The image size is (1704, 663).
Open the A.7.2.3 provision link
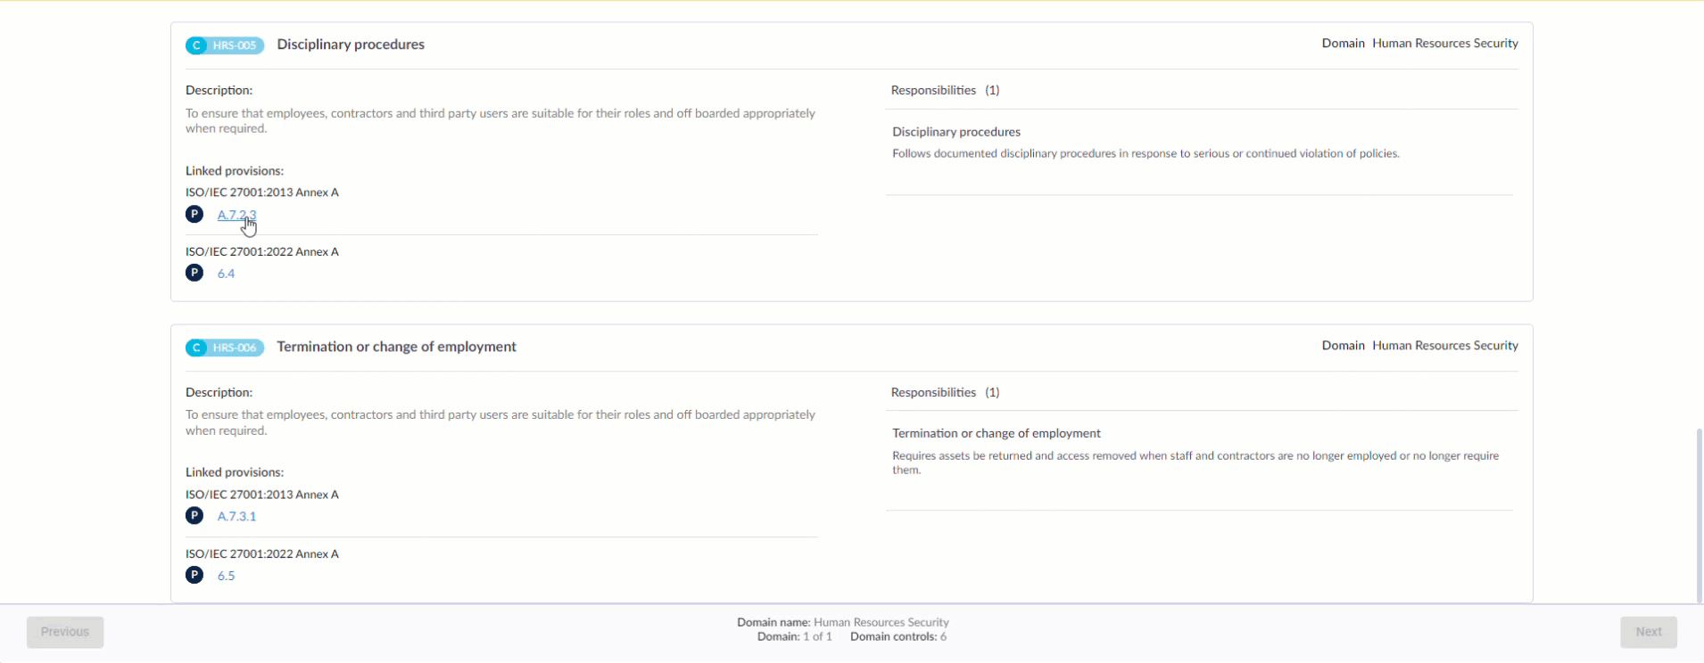coord(236,215)
